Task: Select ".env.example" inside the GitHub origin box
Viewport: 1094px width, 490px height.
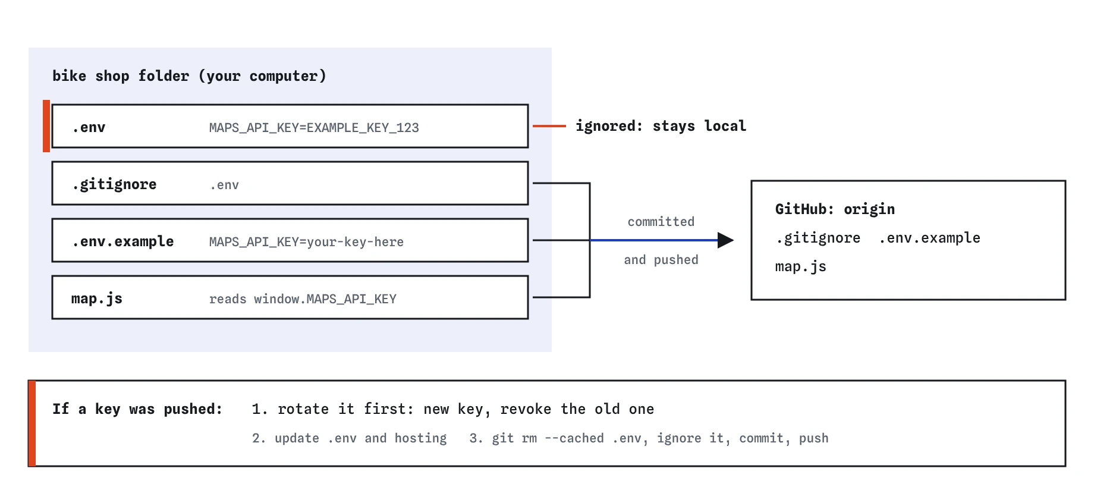Action: [930, 238]
